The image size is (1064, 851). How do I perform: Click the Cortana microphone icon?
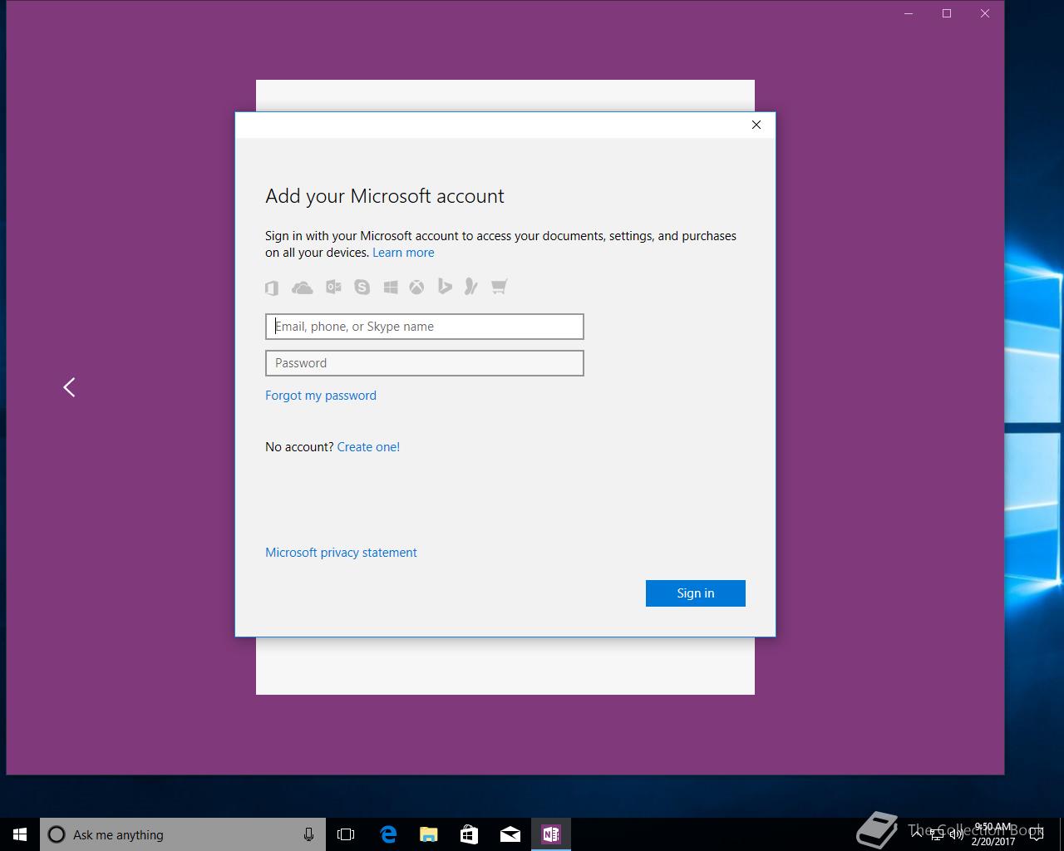308,834
